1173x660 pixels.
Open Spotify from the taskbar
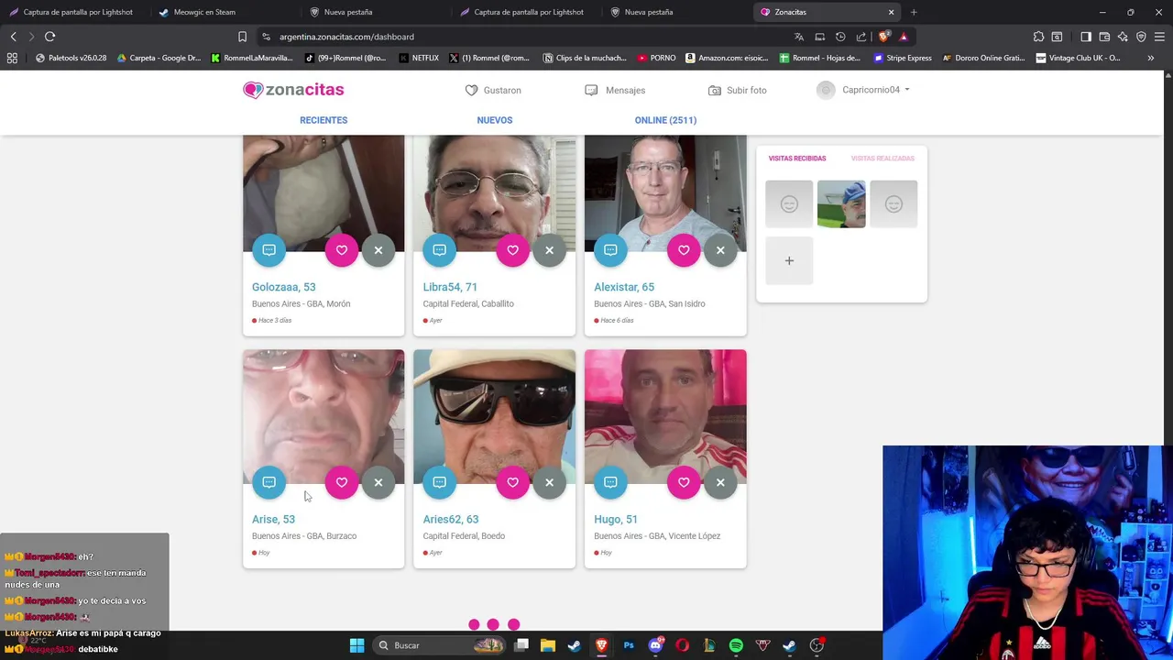tap(736, 645)
